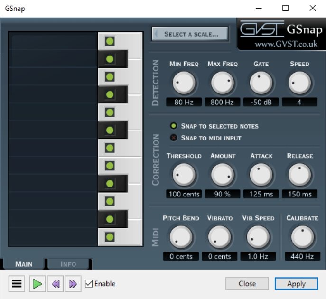Screen dimensions: 326x299
Task: Switch to the Info tab
Action: point(68,264)
